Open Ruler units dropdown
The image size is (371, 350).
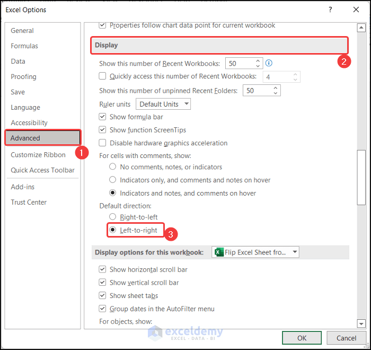(x=163, y=104)
